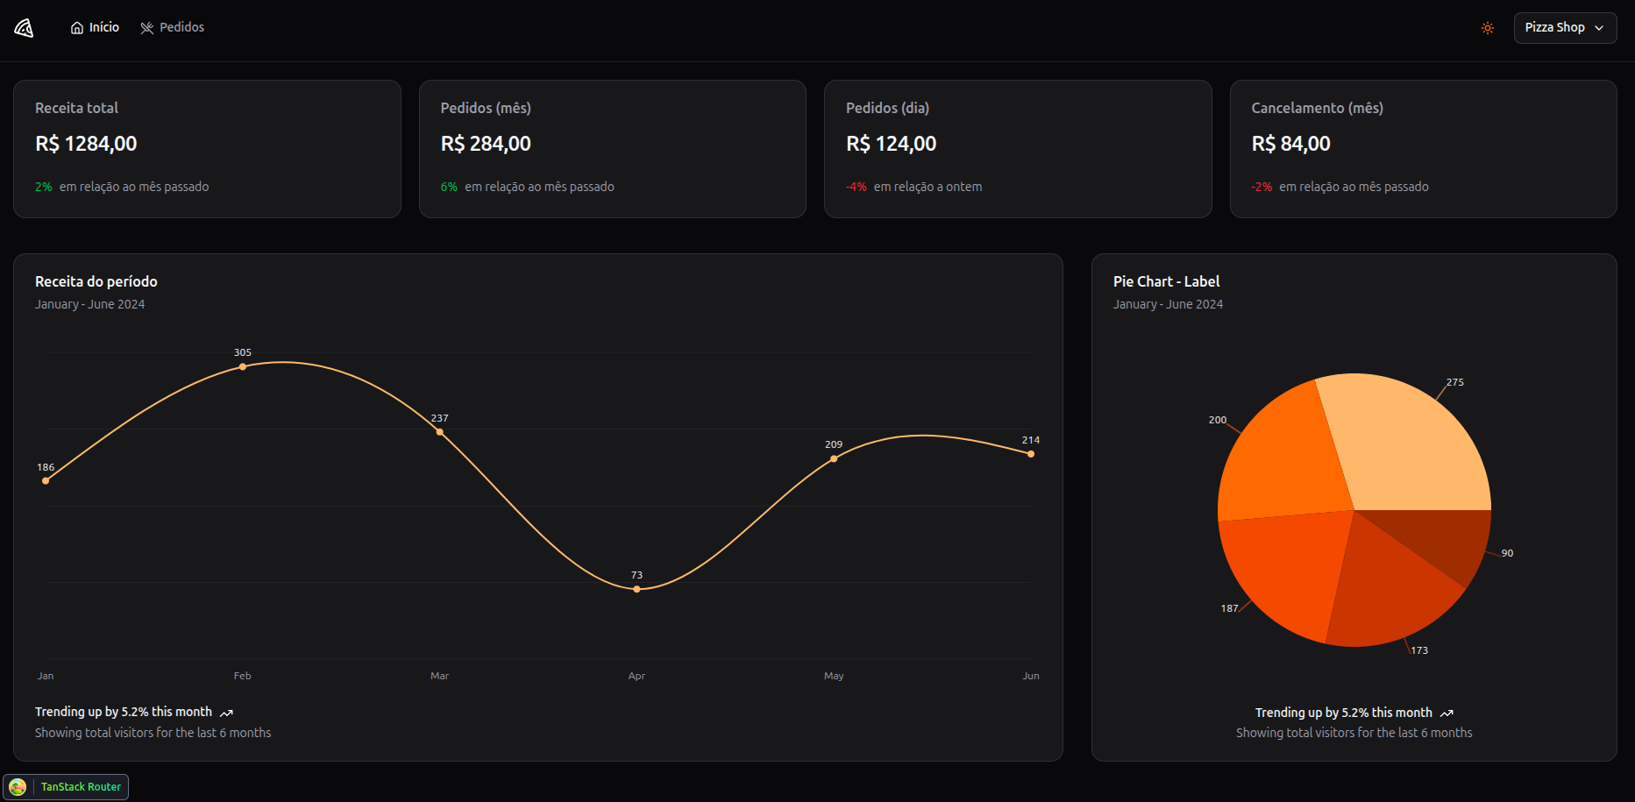Open the Pizza Shop dropdown menu

(1564, 28)
